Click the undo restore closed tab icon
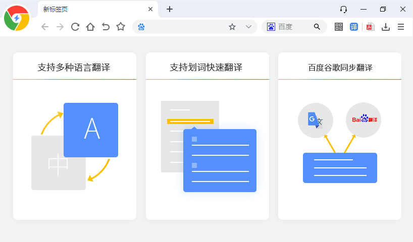The image size is (413, 242). click(106, 27)
